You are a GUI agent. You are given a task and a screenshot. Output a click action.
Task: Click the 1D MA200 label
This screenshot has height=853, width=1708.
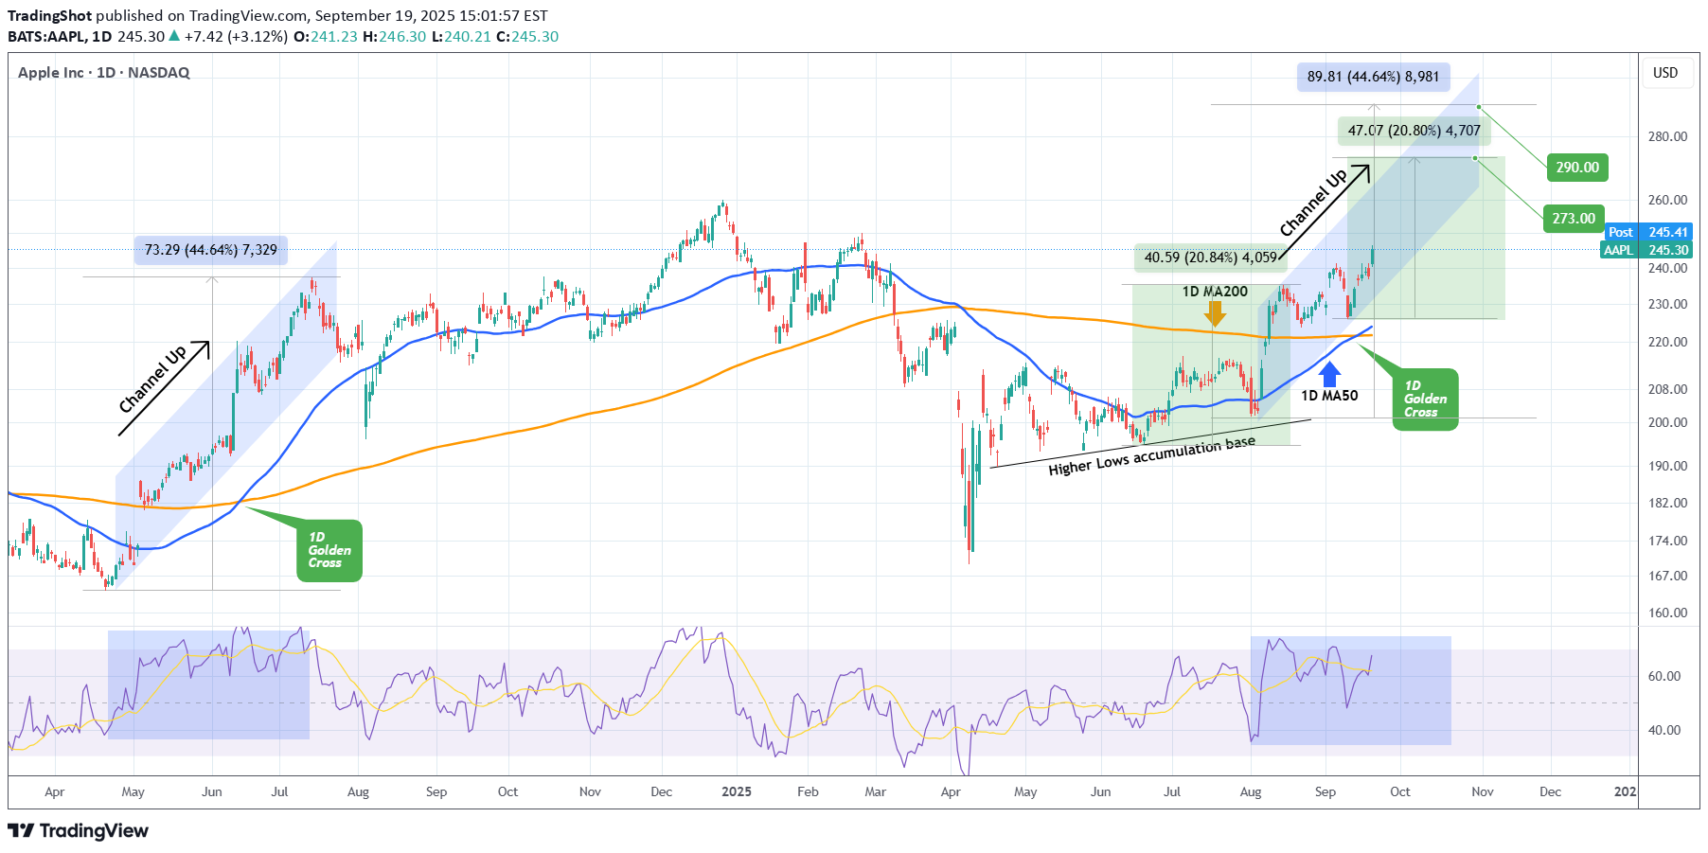(1215, 292)
